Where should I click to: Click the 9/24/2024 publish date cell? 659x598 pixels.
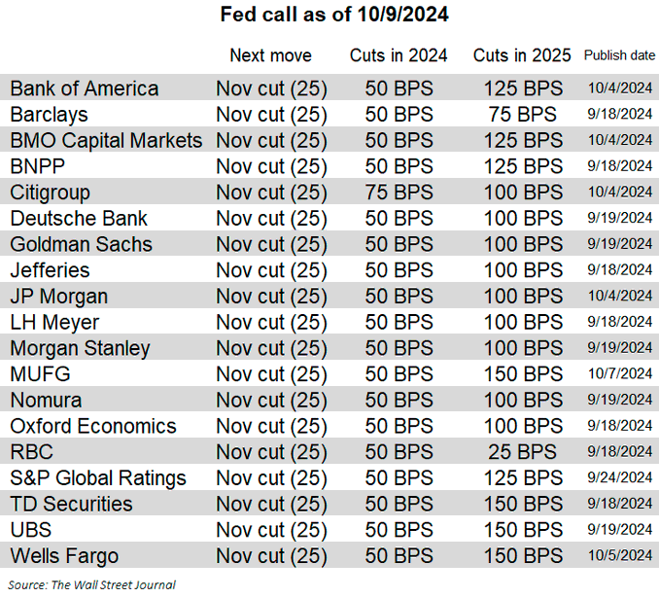(619, 478)
